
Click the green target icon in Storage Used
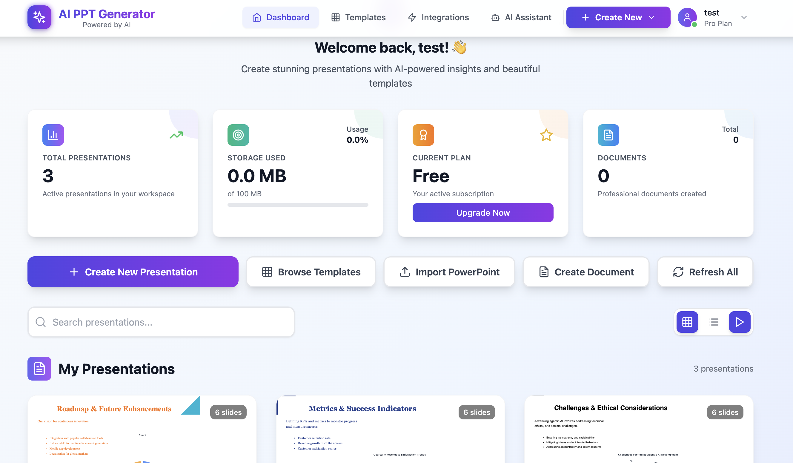(238, 135)
